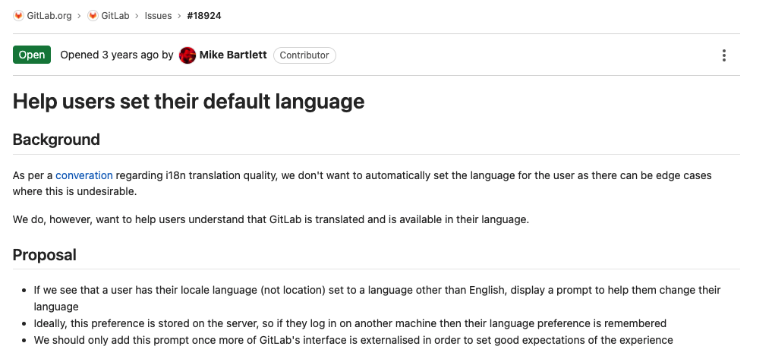Click the Contributor badge
This screenshot has height=362, width=772.
point(304,55)
